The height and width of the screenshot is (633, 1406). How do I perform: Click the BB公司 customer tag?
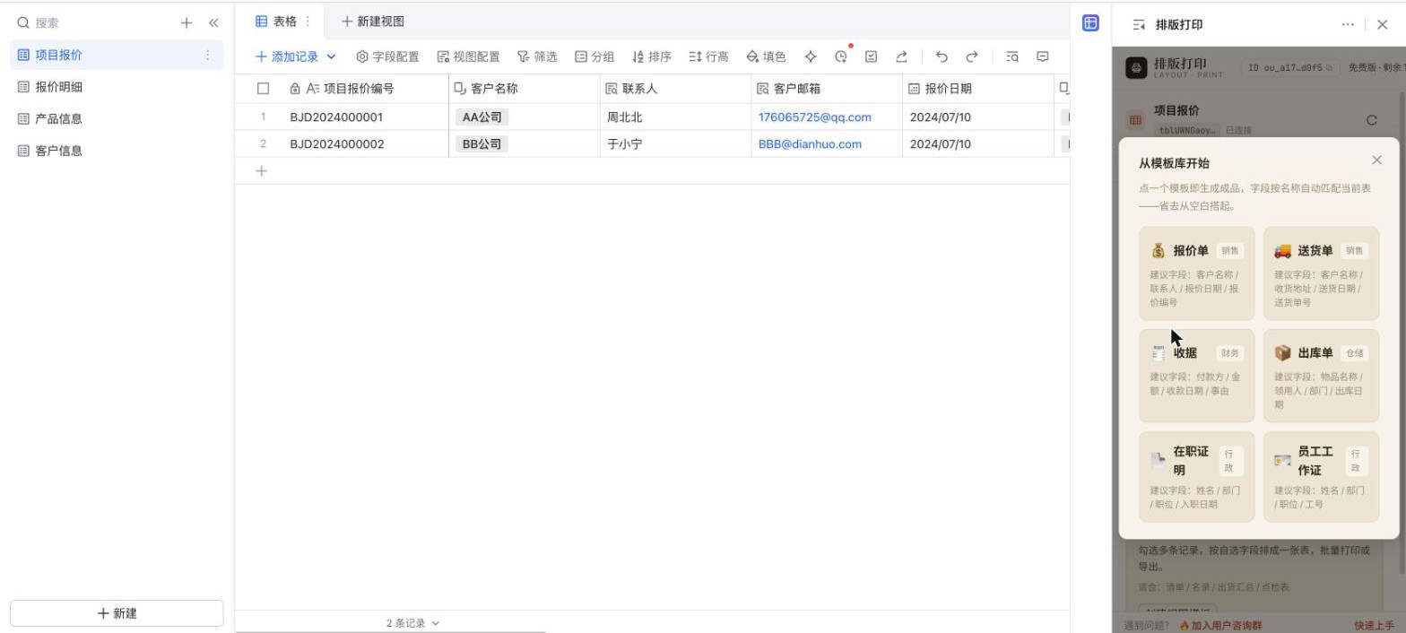tap(482, 144)
